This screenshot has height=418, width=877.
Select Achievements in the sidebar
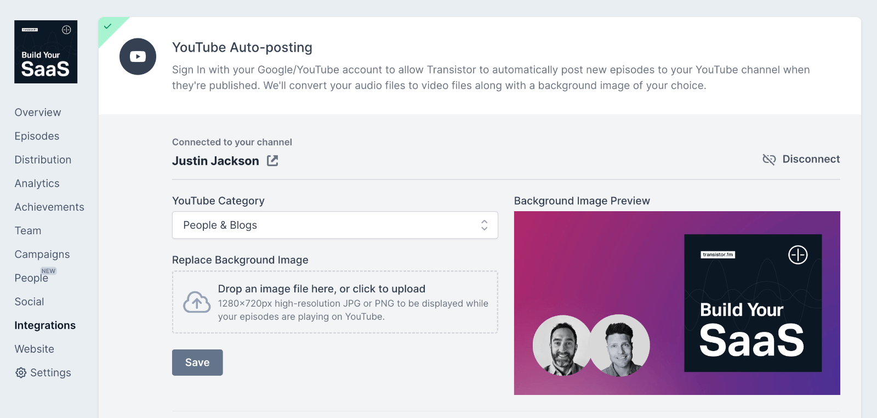[49, 207]
